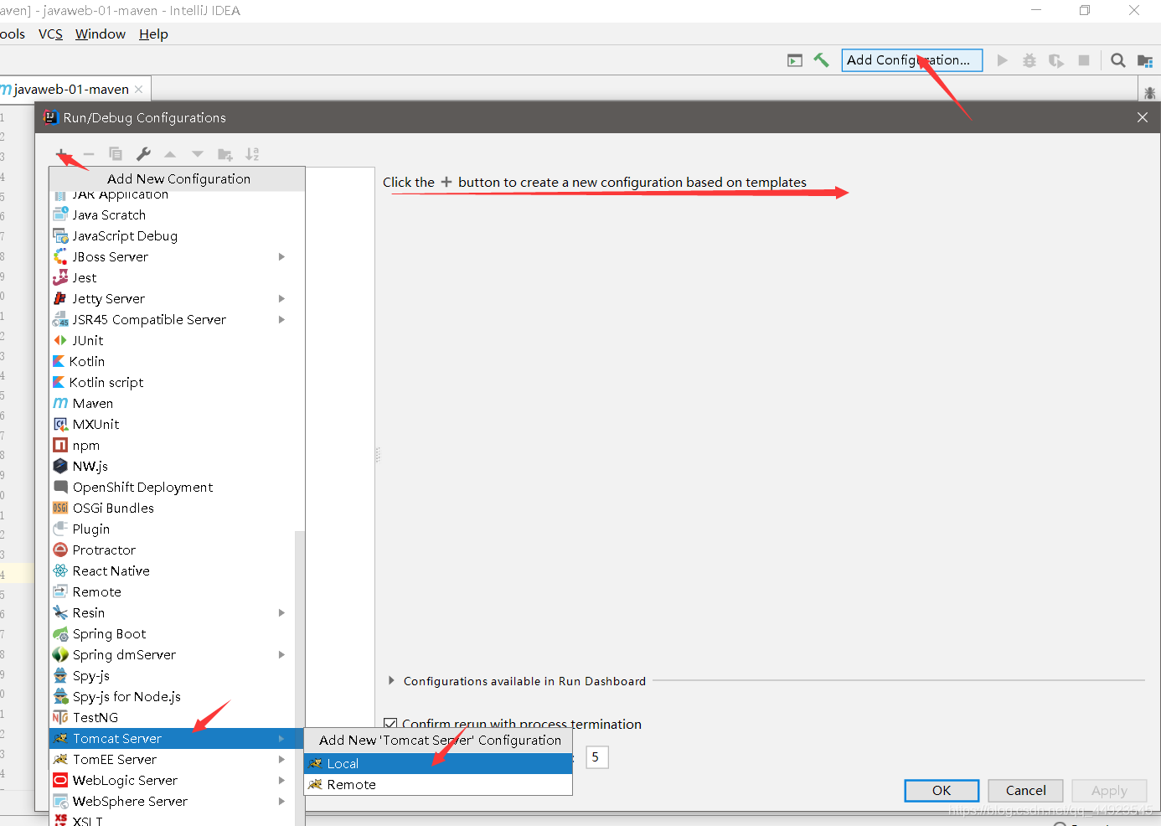Choose Maven configuration type
The image size is (1161, 826).
177,403
